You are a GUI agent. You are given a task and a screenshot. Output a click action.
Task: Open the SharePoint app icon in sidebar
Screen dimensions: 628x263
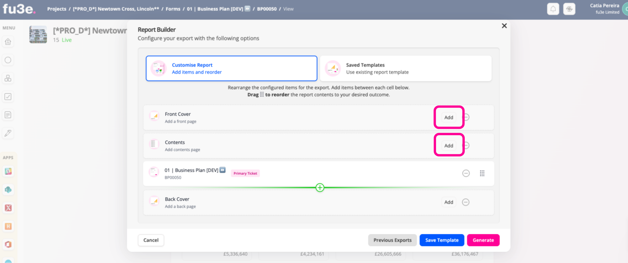(x=8, y=189)
